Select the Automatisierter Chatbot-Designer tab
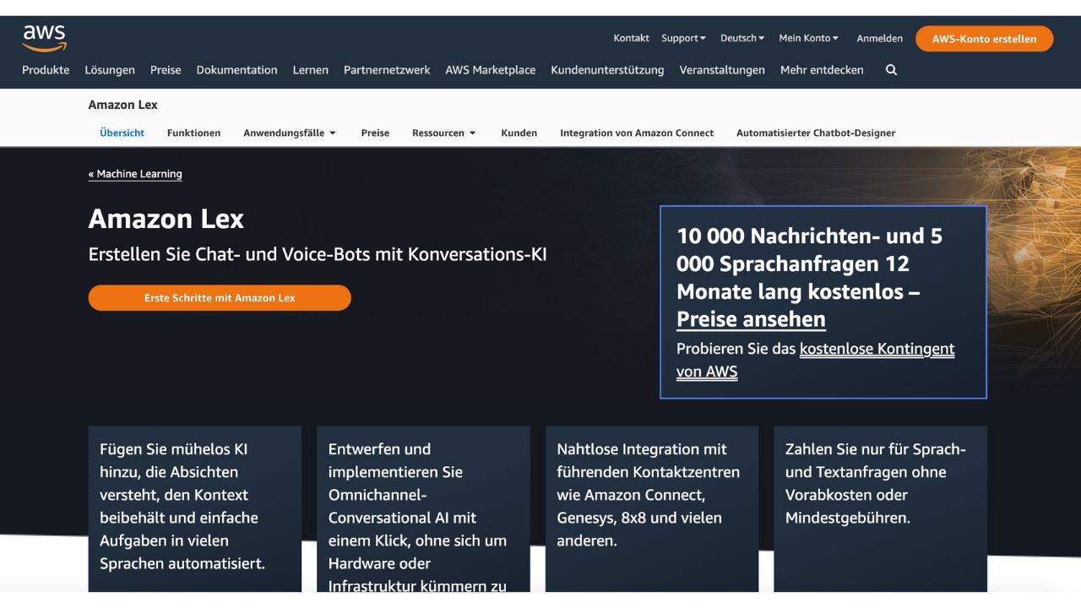This screenshot has height=608, width=1081. coord(816,133)
